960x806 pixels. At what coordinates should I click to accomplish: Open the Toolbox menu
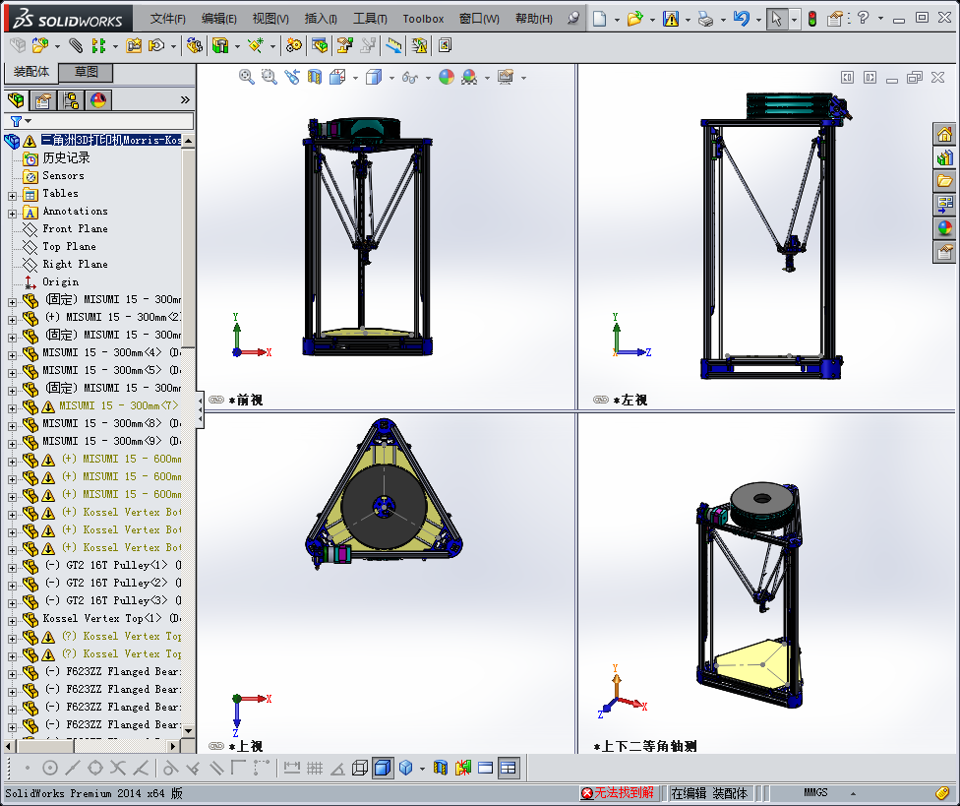click(x=423, y=18)
